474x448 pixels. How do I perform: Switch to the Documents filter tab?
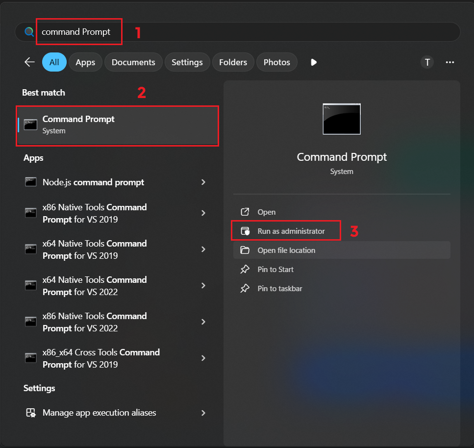point(133,62)
